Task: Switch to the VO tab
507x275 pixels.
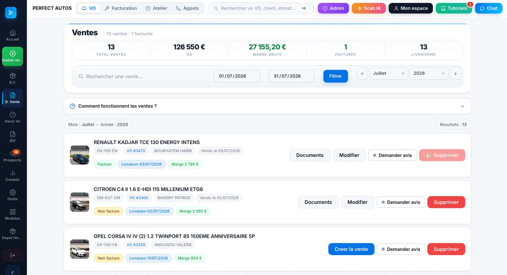Action: [89, 8]
